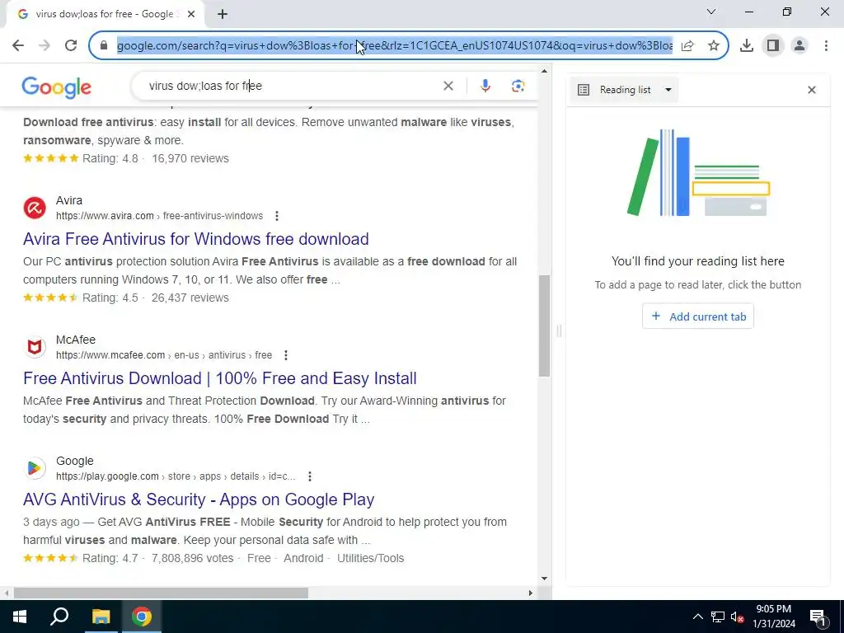844x633 pixels.
Task: Open the McAfee Free Antivirus Download link
Action: 219,378
